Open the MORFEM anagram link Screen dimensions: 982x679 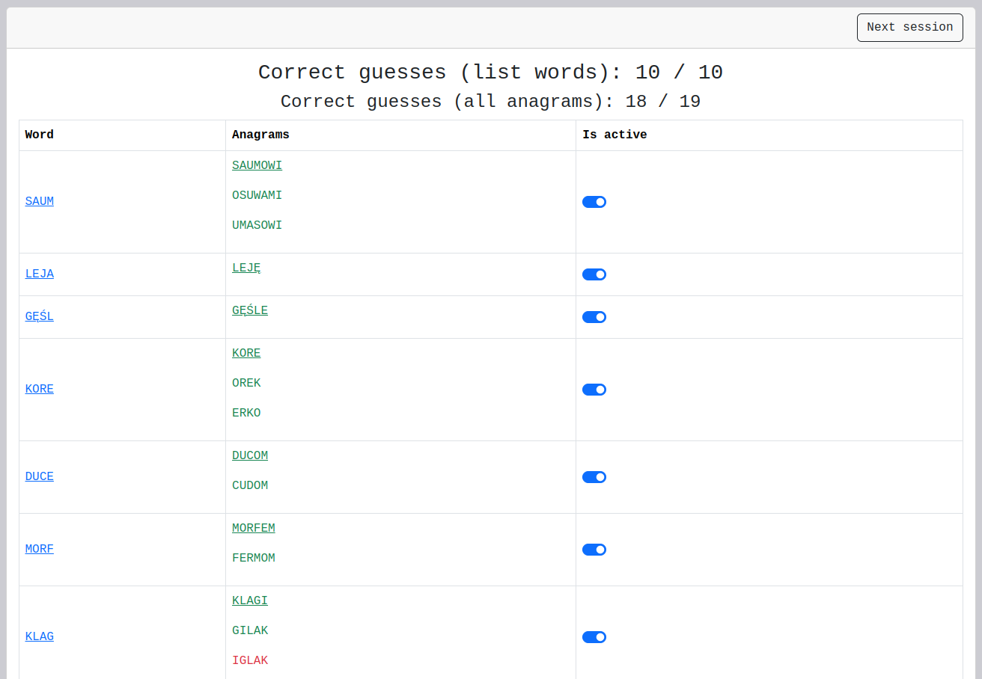coord(253,529)
